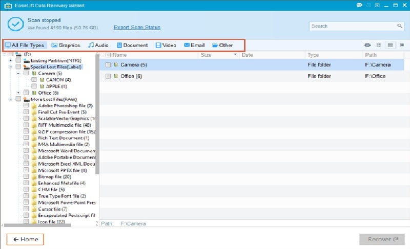Select GZIP compression file in tree
The image size is (410, 249).
click(x=67, y=132)
